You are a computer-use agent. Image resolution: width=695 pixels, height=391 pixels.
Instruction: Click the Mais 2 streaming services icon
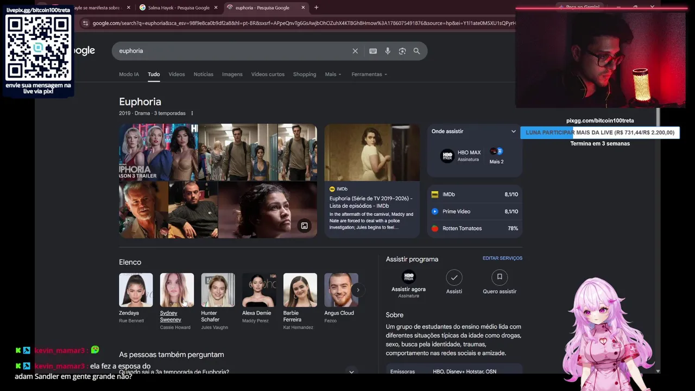click(x=496, y=152)
